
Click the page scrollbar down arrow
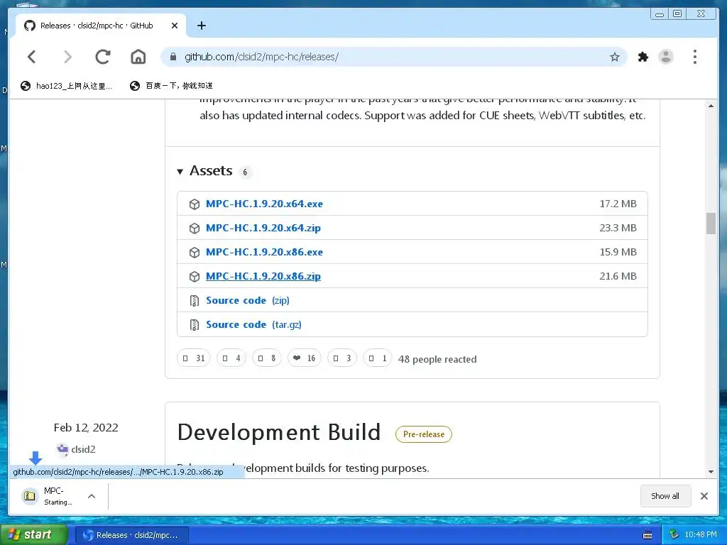[711, 472]
